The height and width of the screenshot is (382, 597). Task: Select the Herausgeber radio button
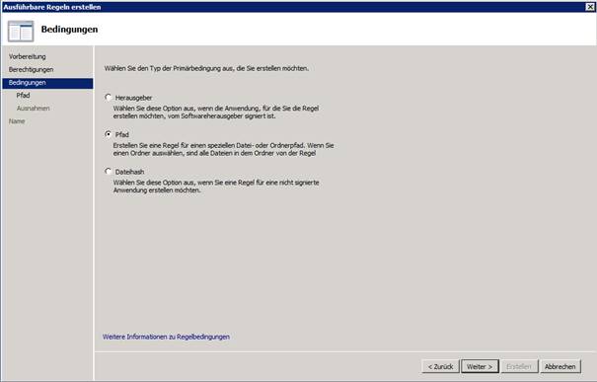point(109,98)
